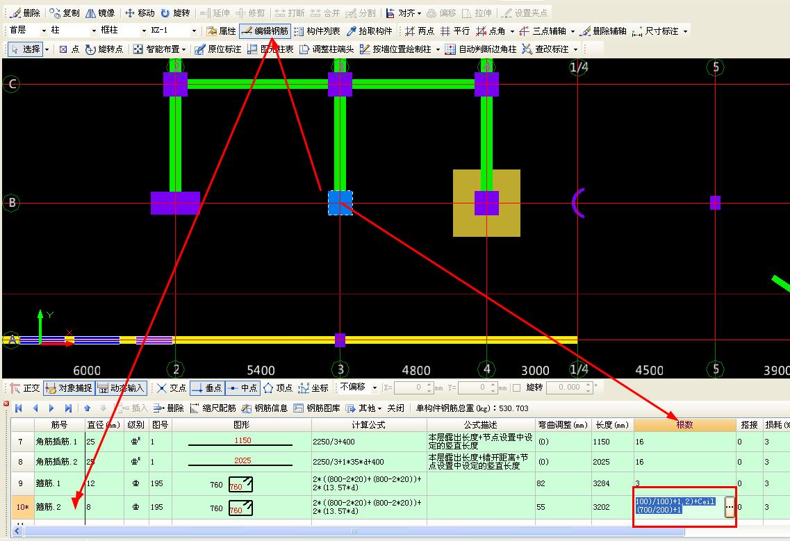Screen dimensions: 790x541
Task: Select the blue highlighted column at axis 3-B
Action: click(x=340, y=203)
